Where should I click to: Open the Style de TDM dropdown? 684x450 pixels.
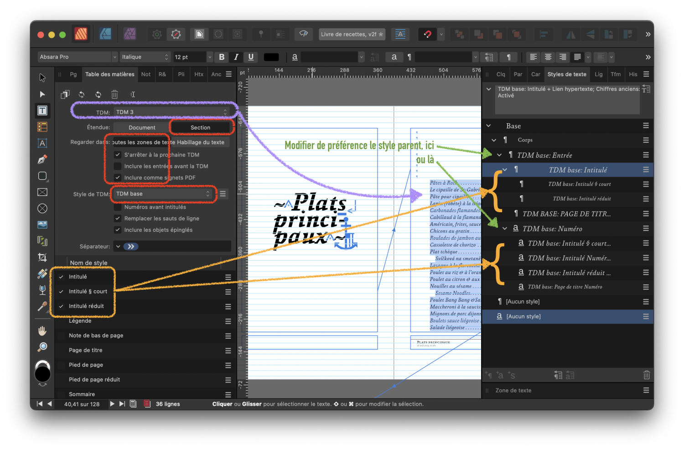(163, 194)
